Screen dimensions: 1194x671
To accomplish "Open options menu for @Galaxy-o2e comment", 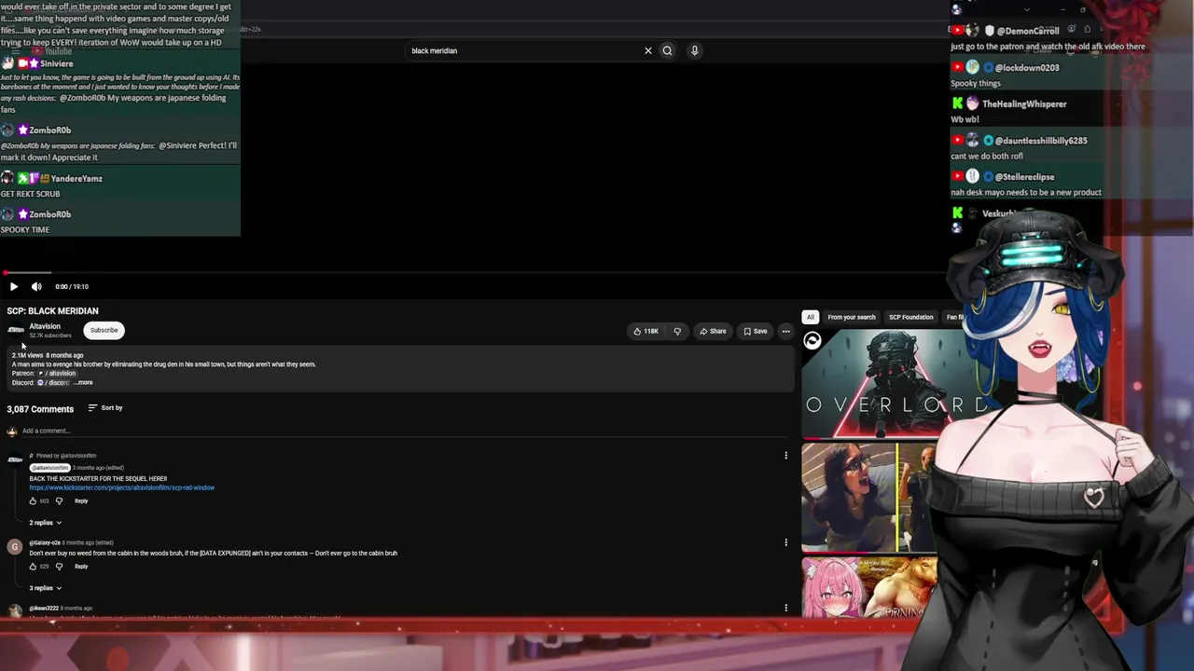I will [785, 542].
